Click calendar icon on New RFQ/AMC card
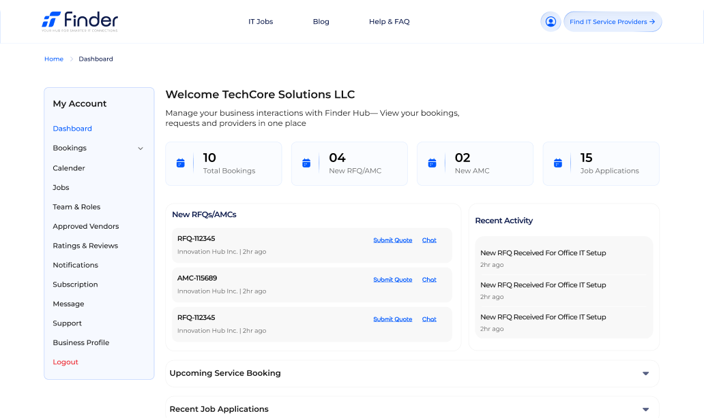This screenshot has width=704, height=418. pos(306,163)
